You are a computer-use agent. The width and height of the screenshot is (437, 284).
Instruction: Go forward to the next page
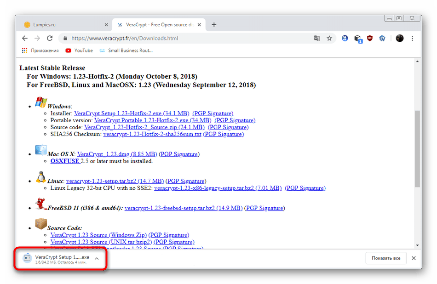coord(37,39)
